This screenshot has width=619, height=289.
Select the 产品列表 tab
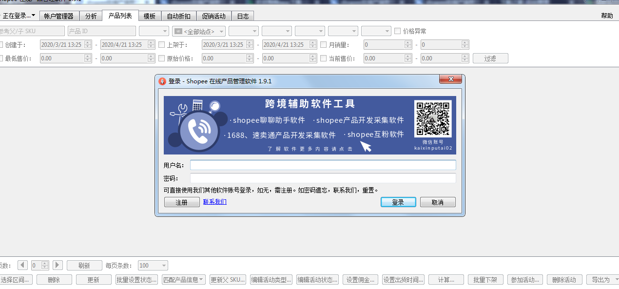coord(120,16)
